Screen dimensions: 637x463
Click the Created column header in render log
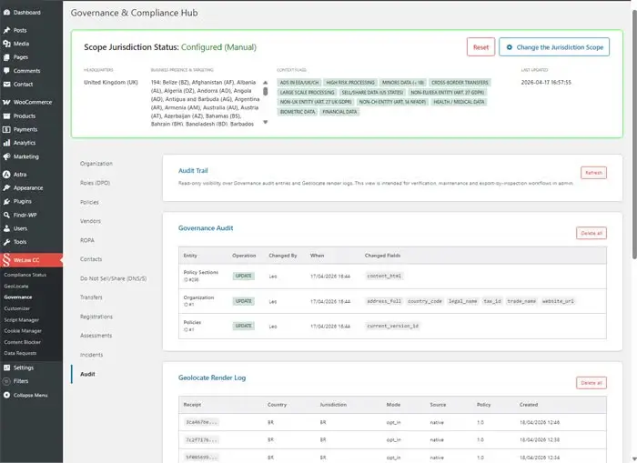[x=528, y=405]
